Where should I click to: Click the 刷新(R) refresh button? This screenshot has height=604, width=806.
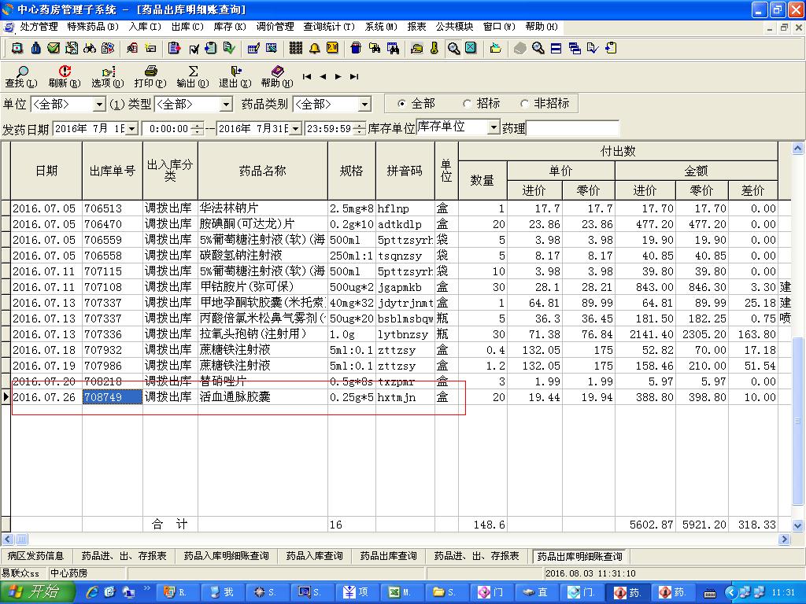pyautogui.click(x=65, y=77)
